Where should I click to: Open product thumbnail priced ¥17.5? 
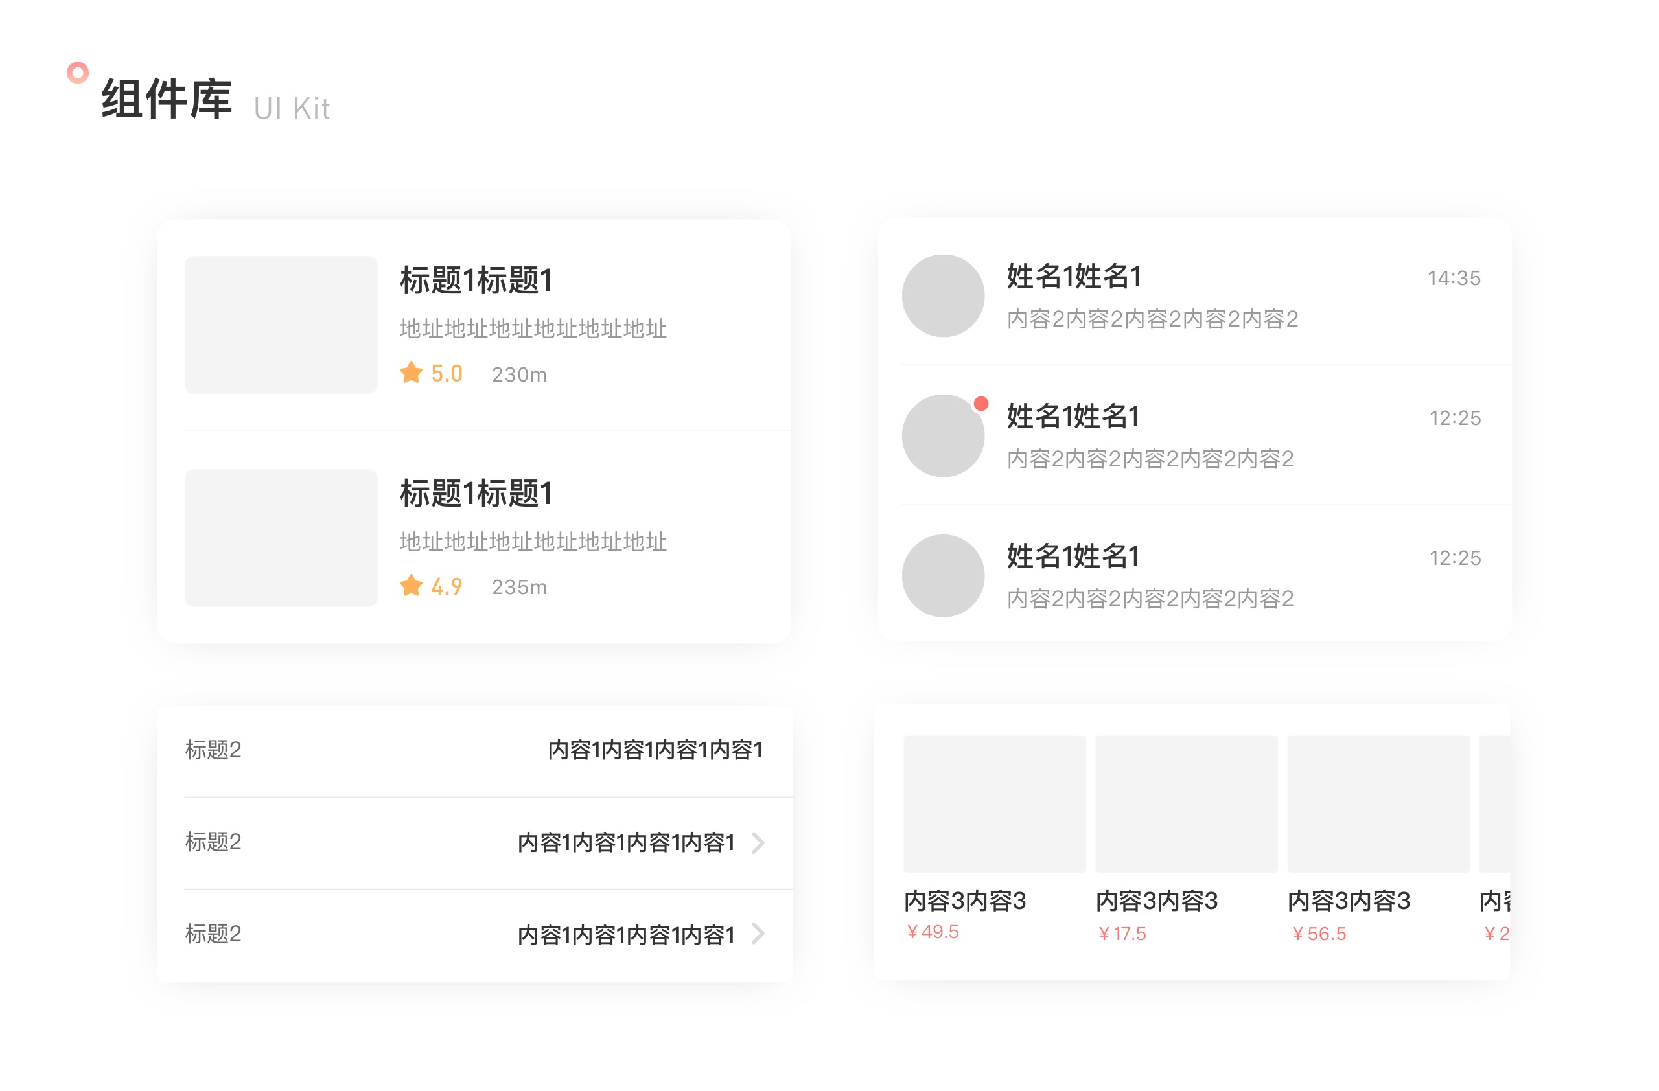[x=1186, y=803]
